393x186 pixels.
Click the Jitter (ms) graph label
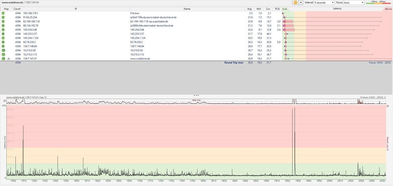point(196,100)
